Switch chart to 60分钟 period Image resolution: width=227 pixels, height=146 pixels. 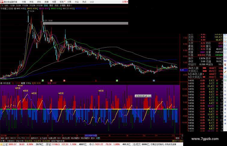[x=39, y=5]
